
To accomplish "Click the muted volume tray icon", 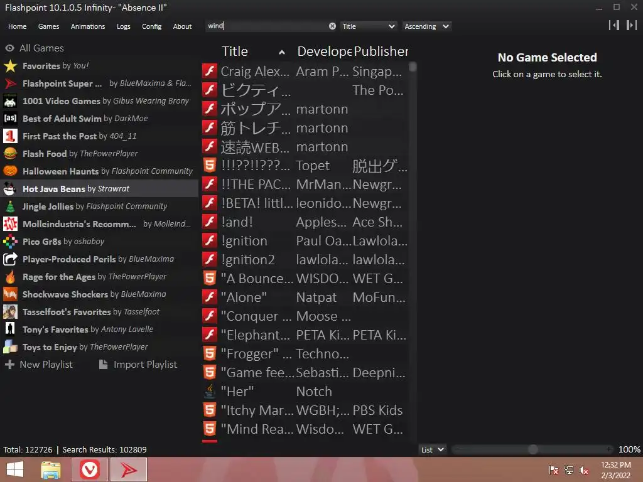I will [x=583, y=470].
